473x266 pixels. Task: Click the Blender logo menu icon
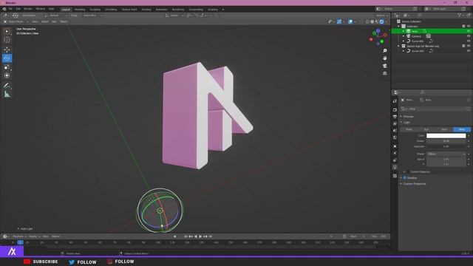point(4,9)
